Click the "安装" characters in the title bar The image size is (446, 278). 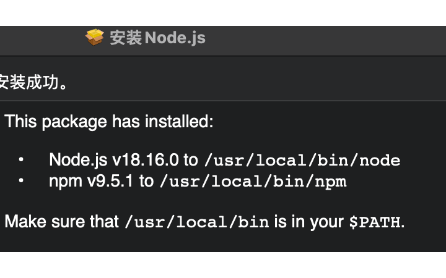click(x=126, y=38)
